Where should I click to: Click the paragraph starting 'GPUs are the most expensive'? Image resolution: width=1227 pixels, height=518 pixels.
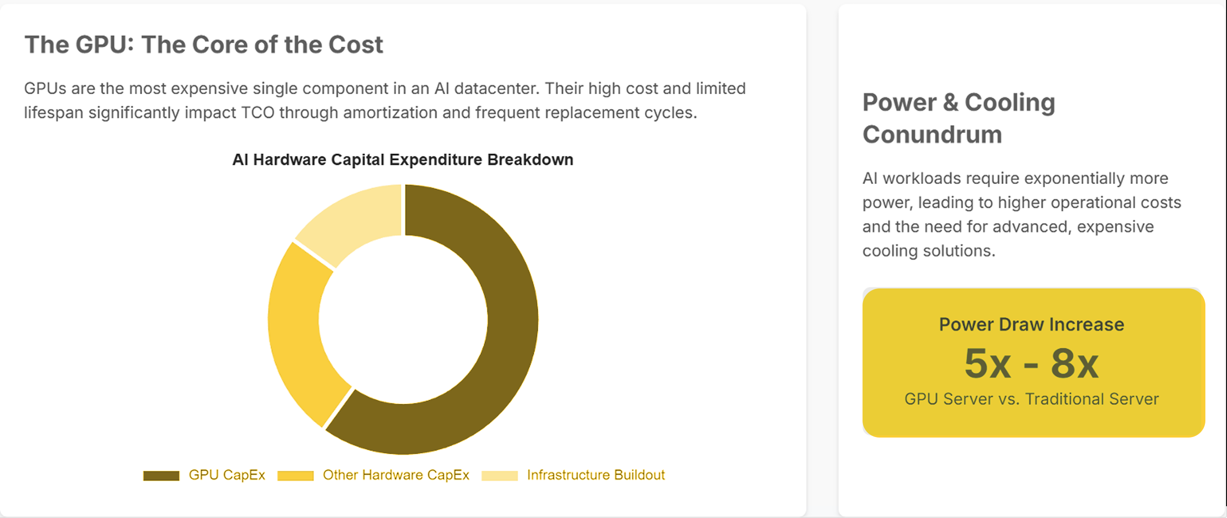click(x=385, y=101)
